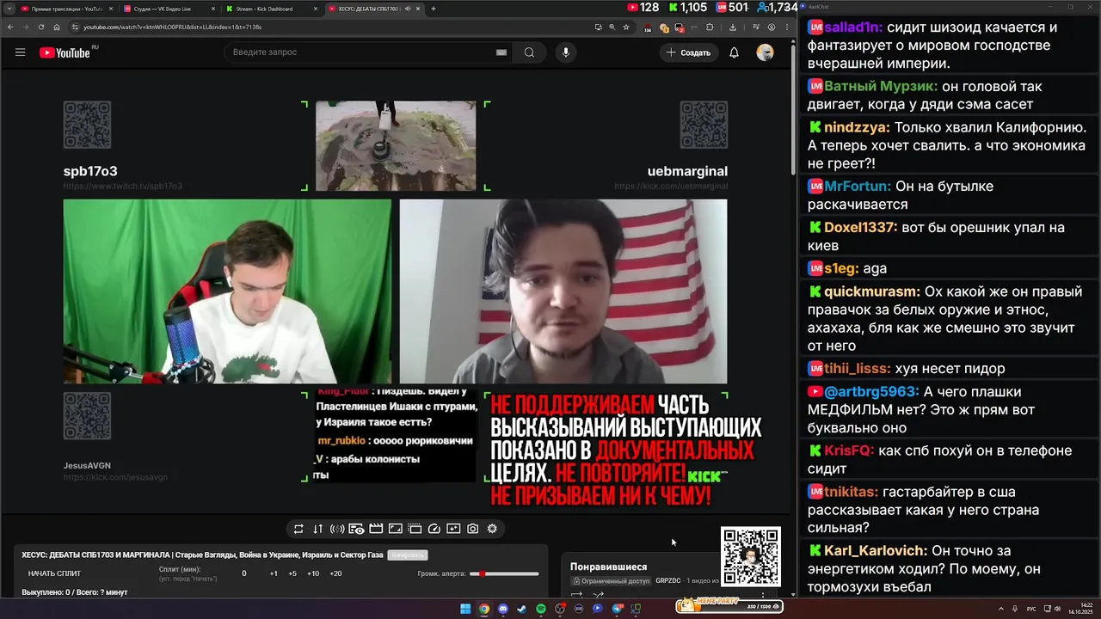Viewport: 1101px width, 619px height.
Task: Click the НАЧАТЬ СПЛИТ button
Action: point(54,573)
